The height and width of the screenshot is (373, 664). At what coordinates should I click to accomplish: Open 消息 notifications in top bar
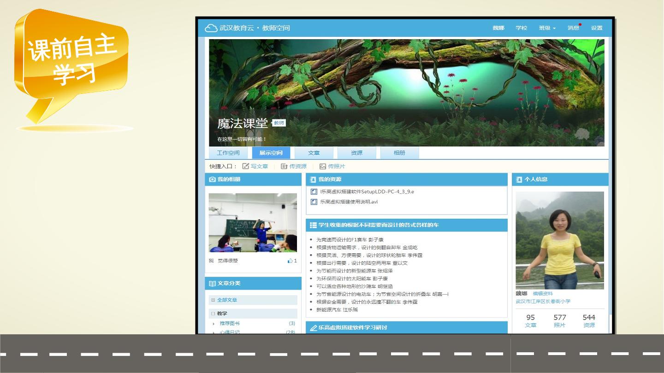573,28
